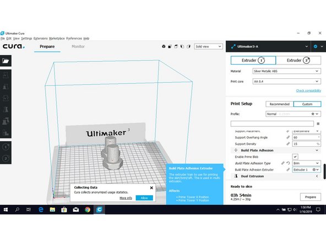The image size is (326, 245).
Task: Switch Print Setup to Custom mode
Action: (x=307, y=104)
